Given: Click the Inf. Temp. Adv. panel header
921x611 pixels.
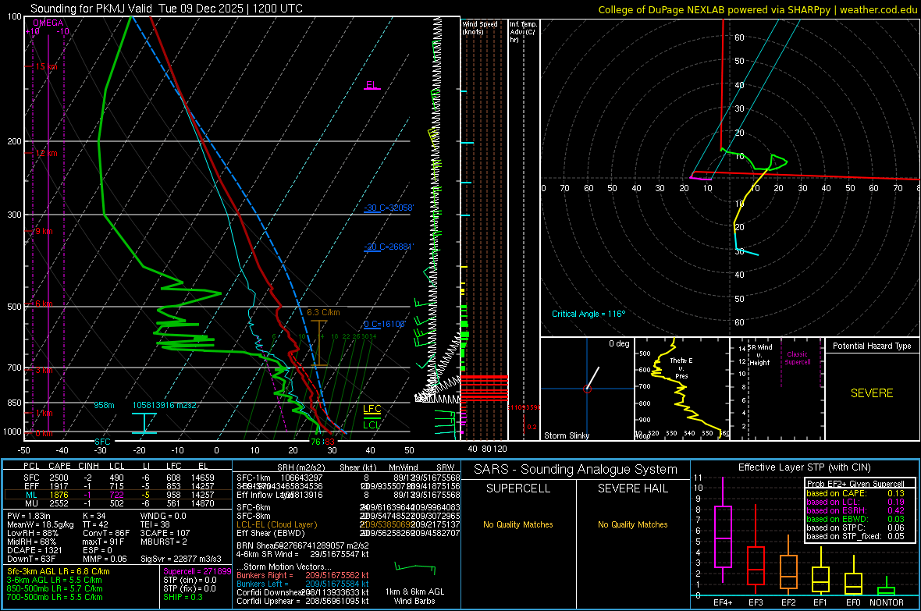Looking at the screenshot, I should (523, 32).
